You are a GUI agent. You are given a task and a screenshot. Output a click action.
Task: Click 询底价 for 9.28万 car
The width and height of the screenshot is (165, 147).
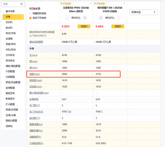(84, 26)
